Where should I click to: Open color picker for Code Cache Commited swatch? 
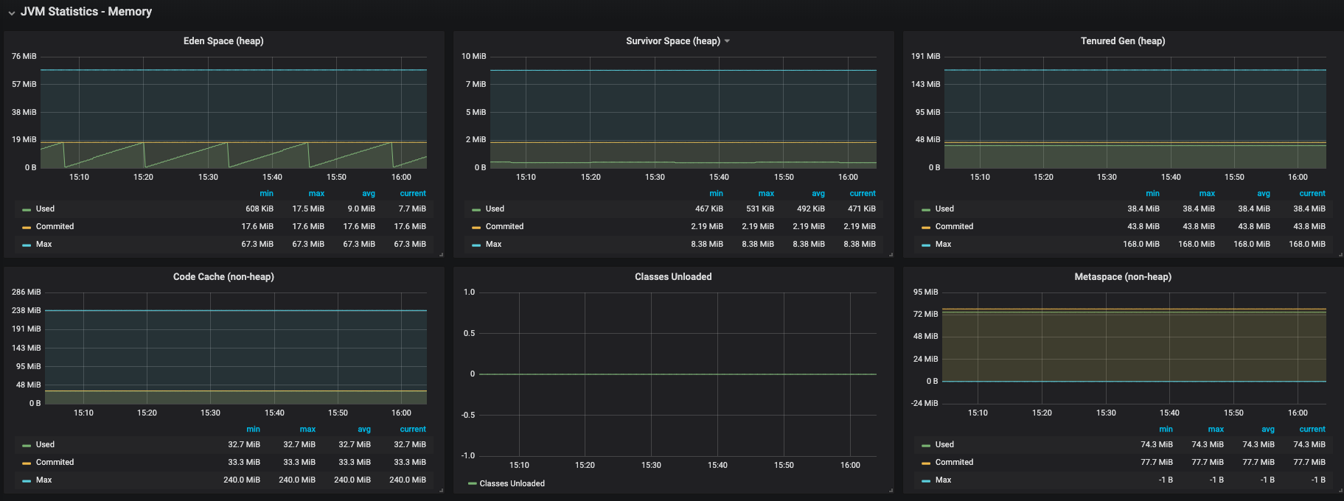[27, 463]
